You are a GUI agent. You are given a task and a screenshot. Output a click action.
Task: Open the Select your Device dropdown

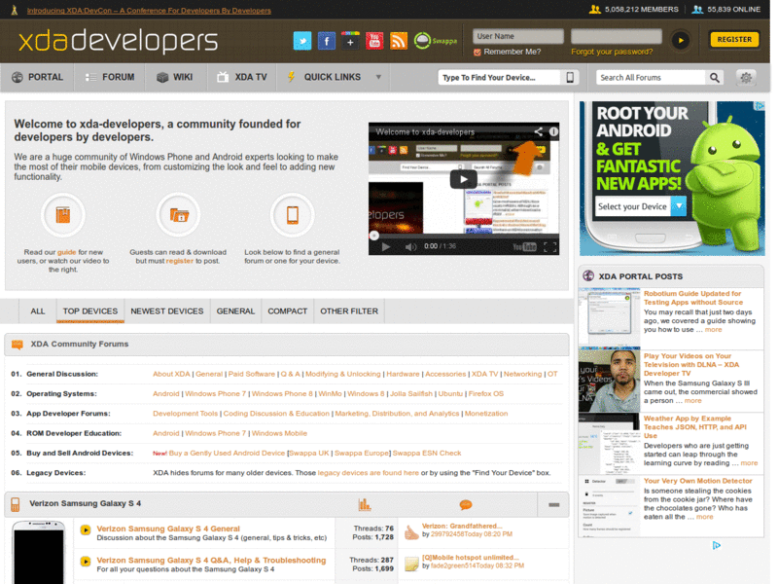(641, 206)
